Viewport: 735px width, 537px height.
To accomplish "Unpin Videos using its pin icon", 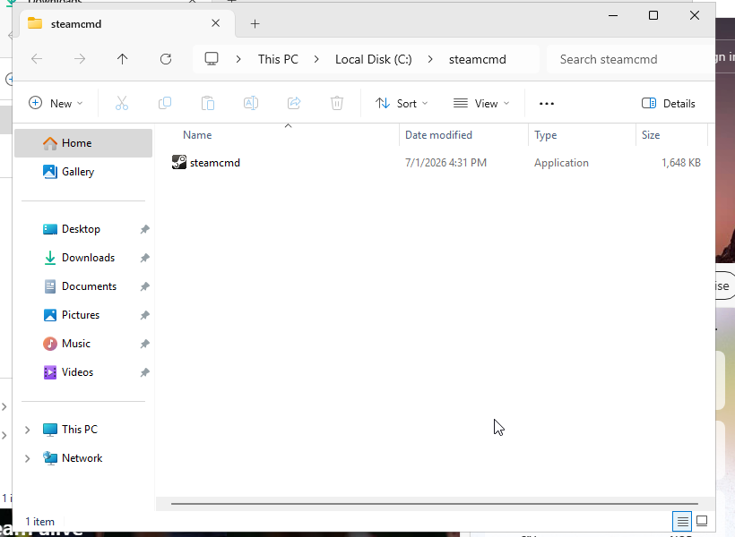I will coord(145,372).
